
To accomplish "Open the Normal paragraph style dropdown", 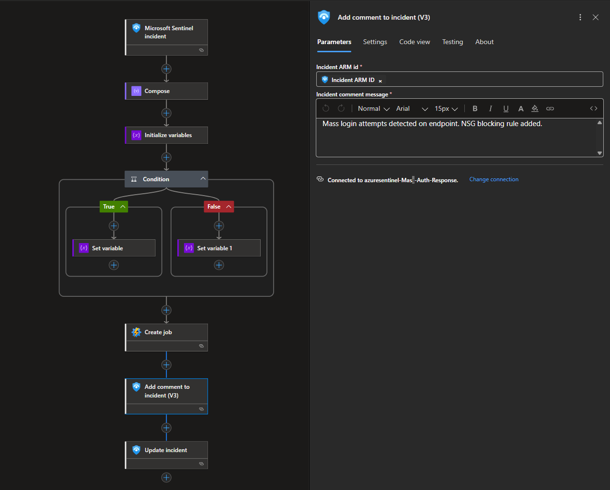I will (374, 109).
